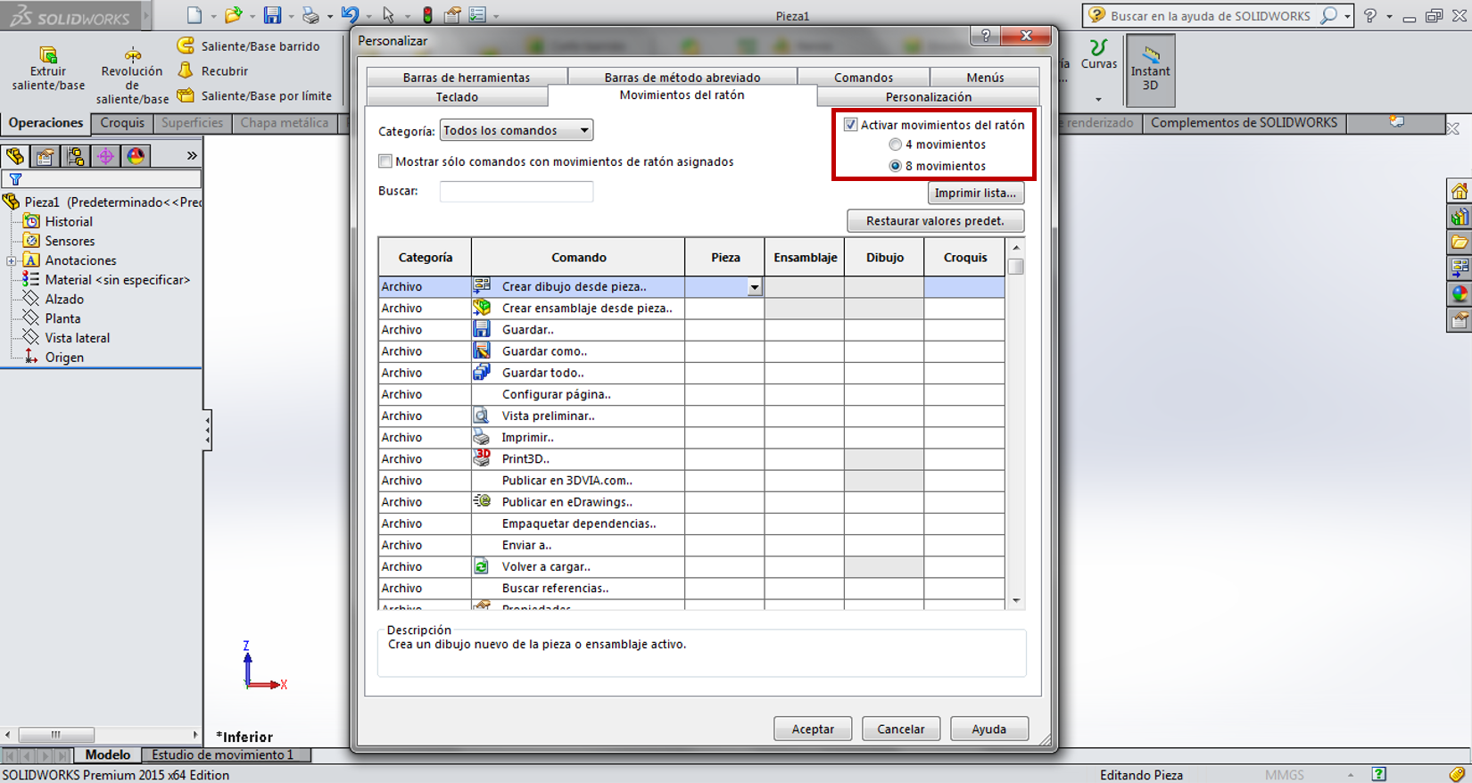Image resolution: width=1472 pixels, height=783 pixels.
Task: Open Custom Properties icon in task pane
Action: (1460, 319)
